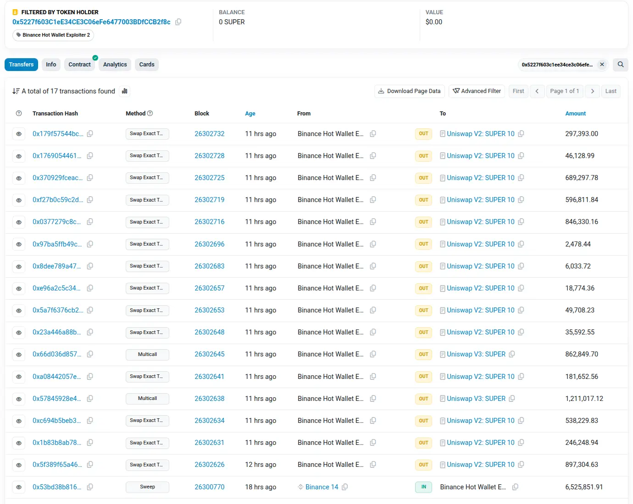Image resolution: width=633 pixels, height=504 pixels.
Task: Copy transaction hash 0x179f57544bc
Action: (x=90, y=134)
